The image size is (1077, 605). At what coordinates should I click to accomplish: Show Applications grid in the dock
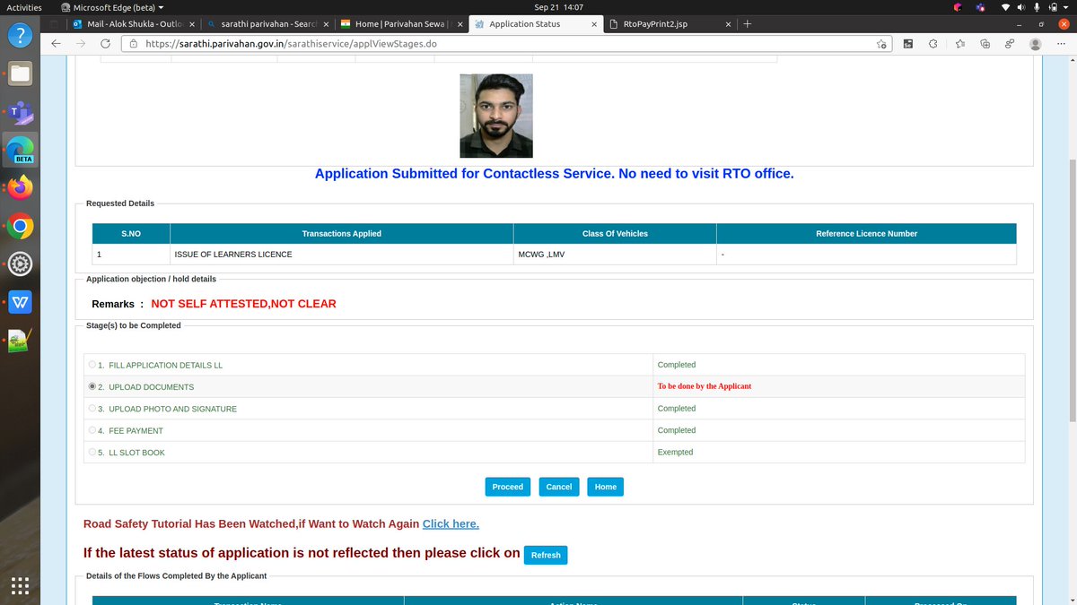[20, 585]
